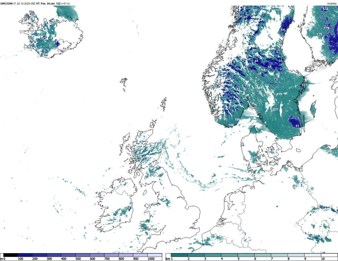Click the 1000 label on meter scale
The height and width of the screenshot is (261, 338).
coord(151,259)
